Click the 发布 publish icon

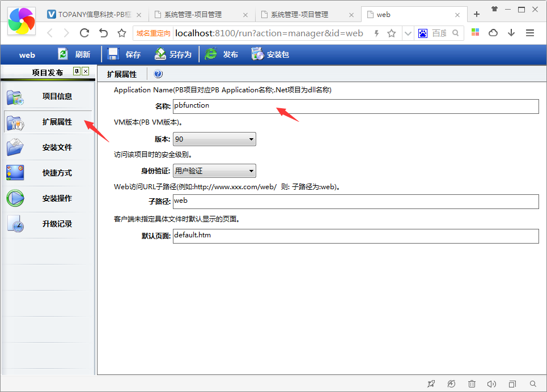tap(211, 54)
